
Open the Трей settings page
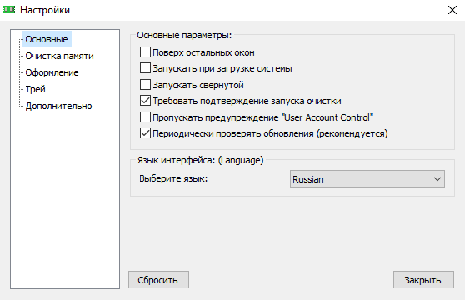[x=35, y=89]
